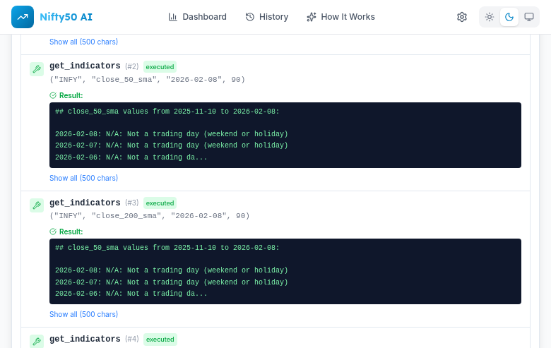Click executed badge on get_indicators #3
The width and height of the screenshot is (551, 348).
click(x=160, y=203)
